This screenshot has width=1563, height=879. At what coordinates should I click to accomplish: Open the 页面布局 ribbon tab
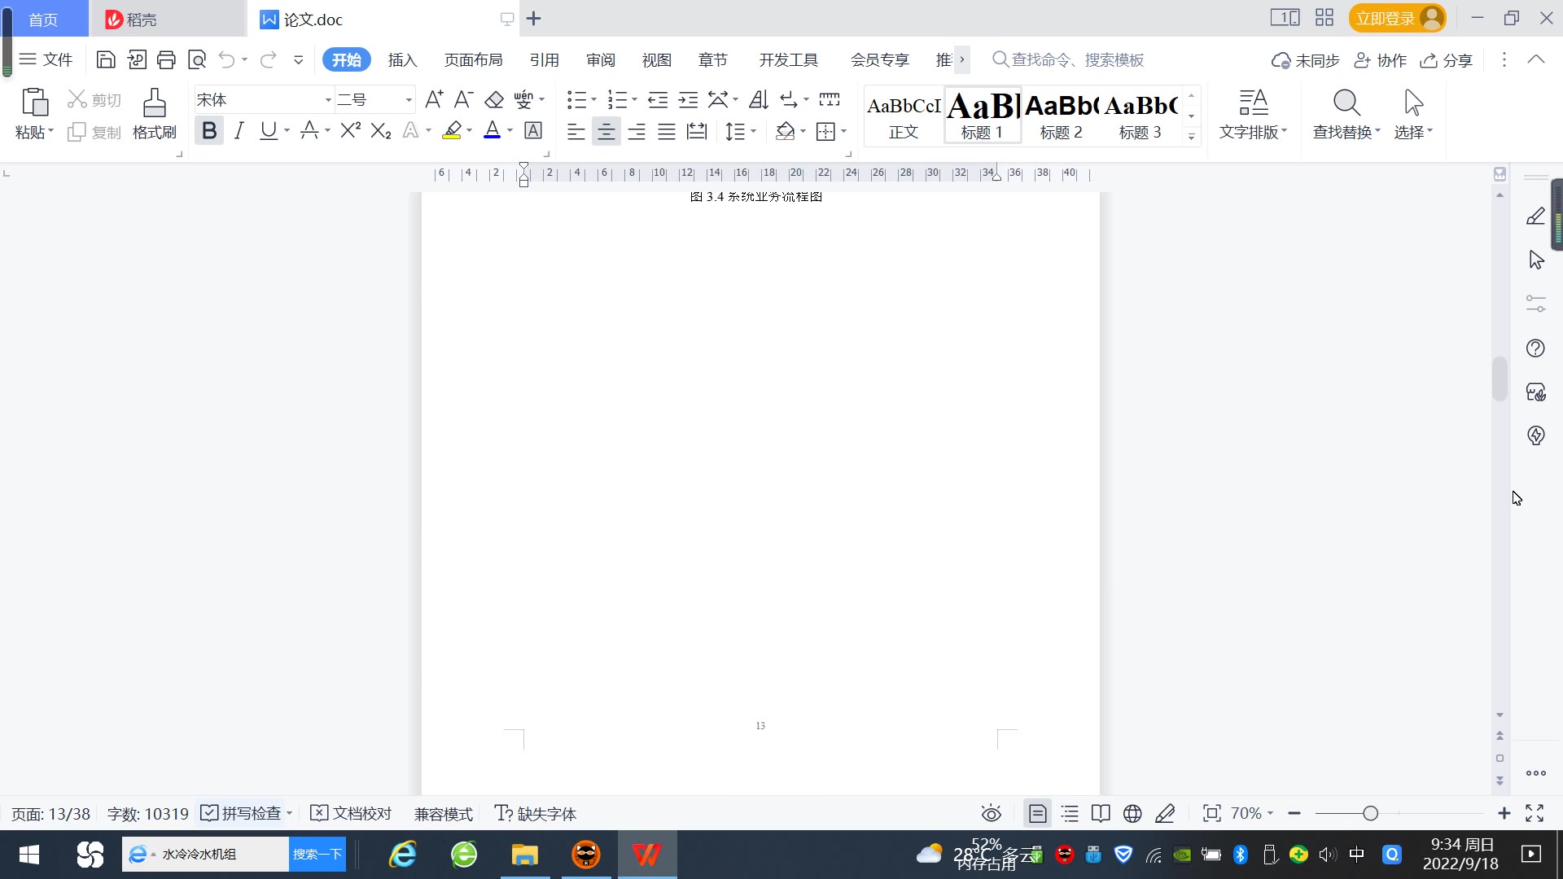[473, 60]
